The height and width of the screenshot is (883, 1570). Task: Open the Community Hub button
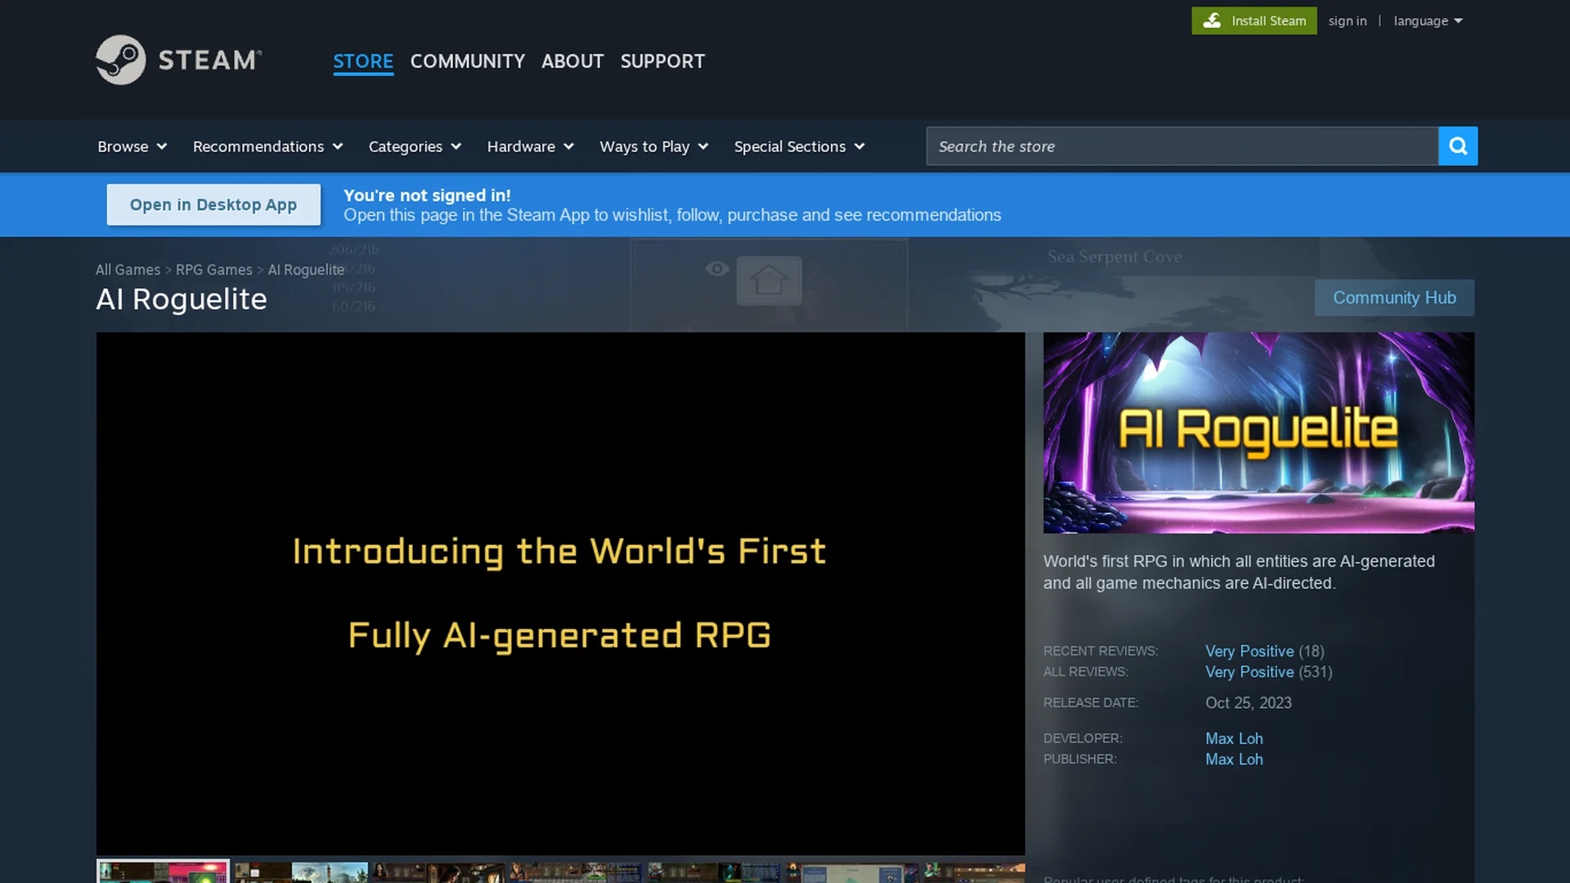[1394, 298]
